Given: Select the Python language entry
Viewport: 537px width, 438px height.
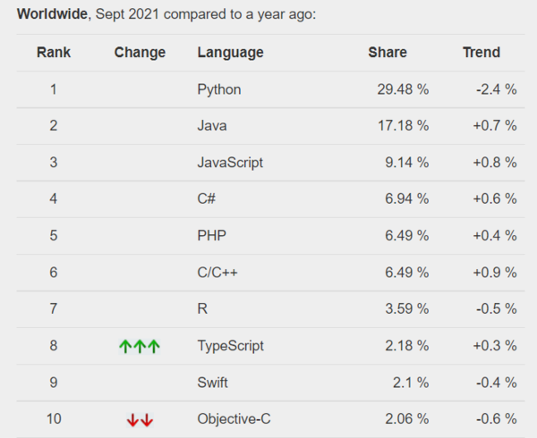Looking at the screenshot, I should [218, 89].
